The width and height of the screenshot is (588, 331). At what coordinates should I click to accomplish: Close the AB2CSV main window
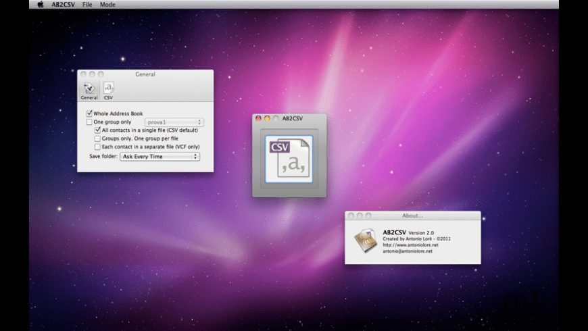258,118
